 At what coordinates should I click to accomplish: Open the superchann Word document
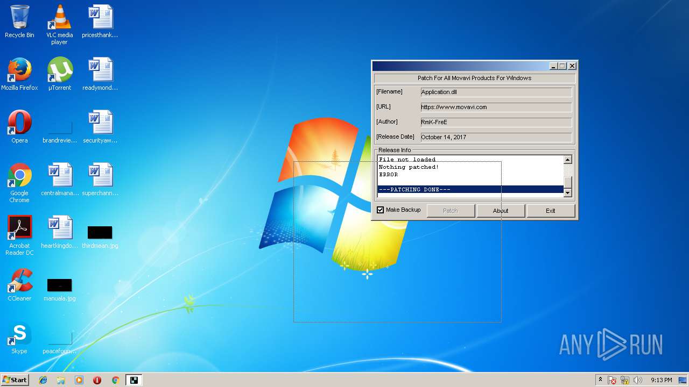(100, 180)
